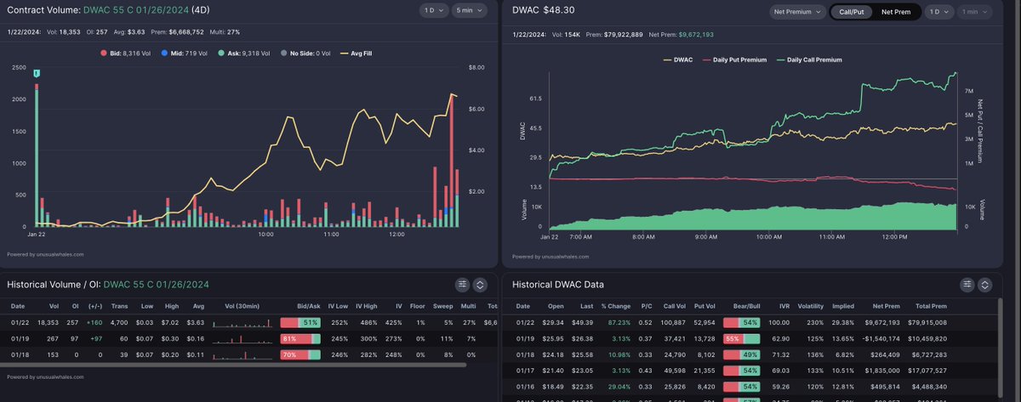Viewport: 1021px width, 402px height.
Task: Click the green $9,672,193 Net Prem header value
Action: (695, 34)
